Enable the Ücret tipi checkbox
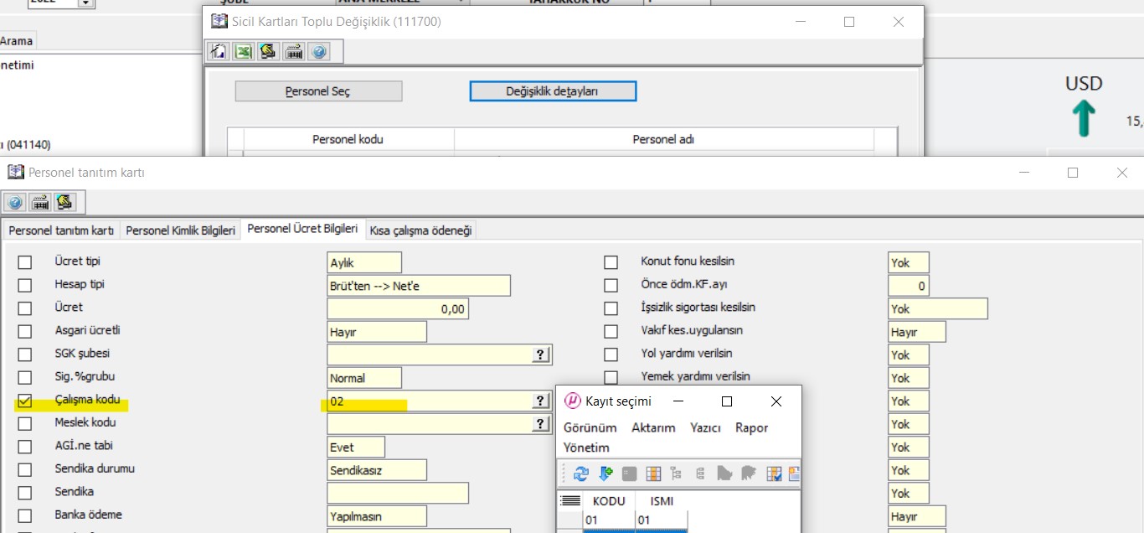The height and width of the screenshot is (533, 1144). click(25, 263)
